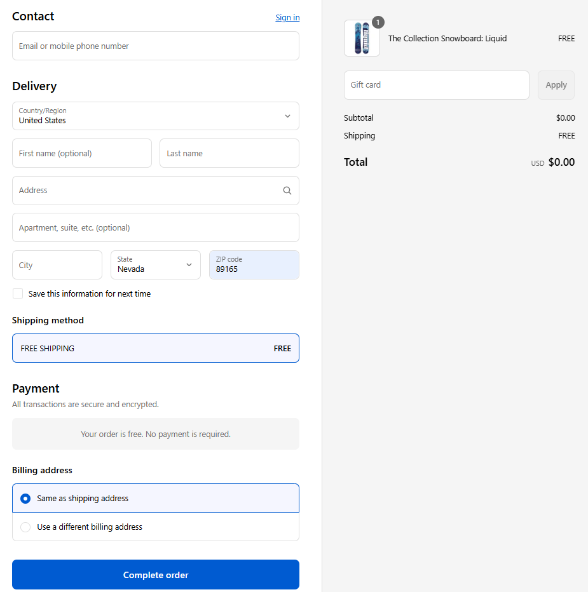588x592 pixels.
Task: Click the Sign in link
Action: click(287, 17)
